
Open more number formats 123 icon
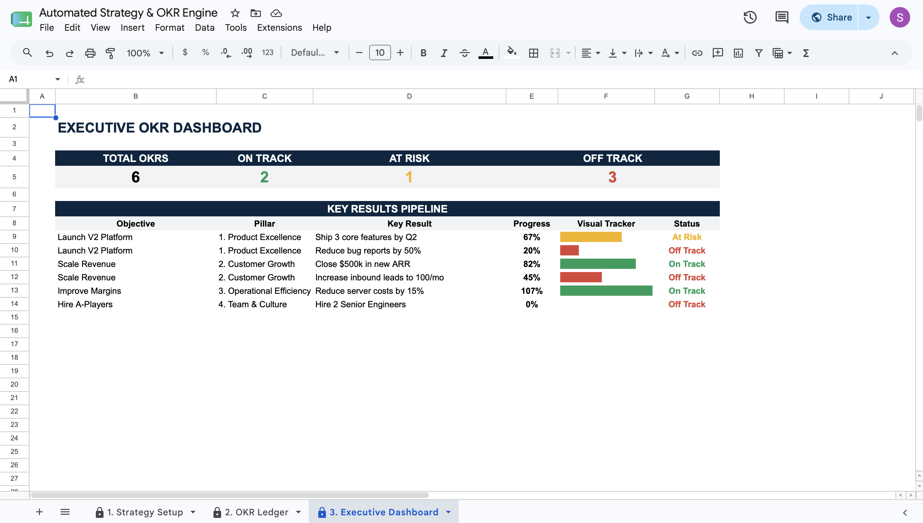(x=268, y=52)
